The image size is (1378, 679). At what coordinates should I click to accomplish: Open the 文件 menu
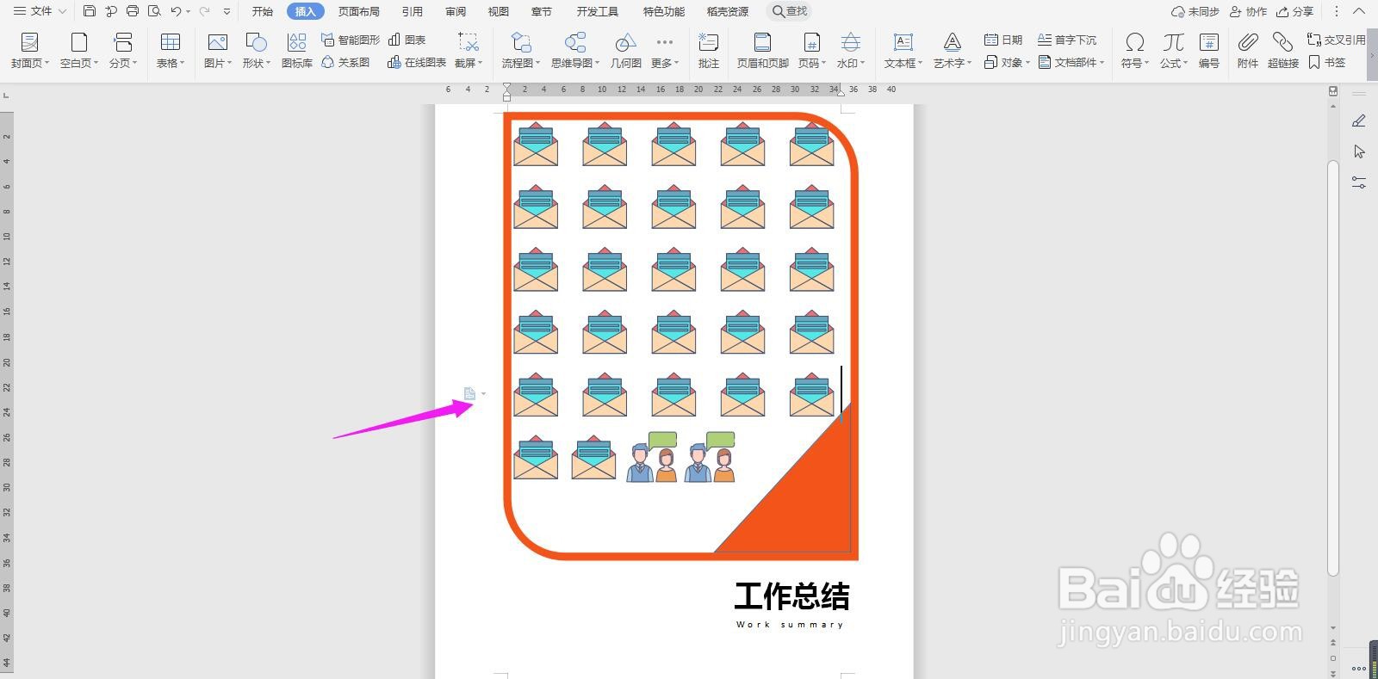pos(40,11)
